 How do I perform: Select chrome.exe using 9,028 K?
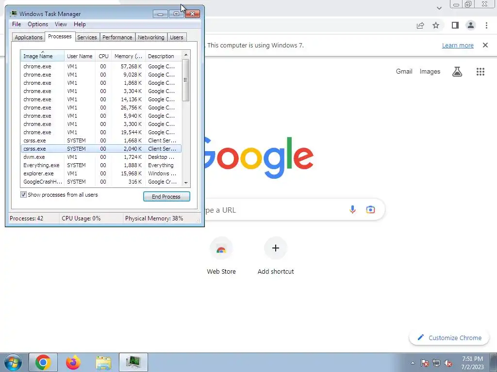tap(101, 75)
